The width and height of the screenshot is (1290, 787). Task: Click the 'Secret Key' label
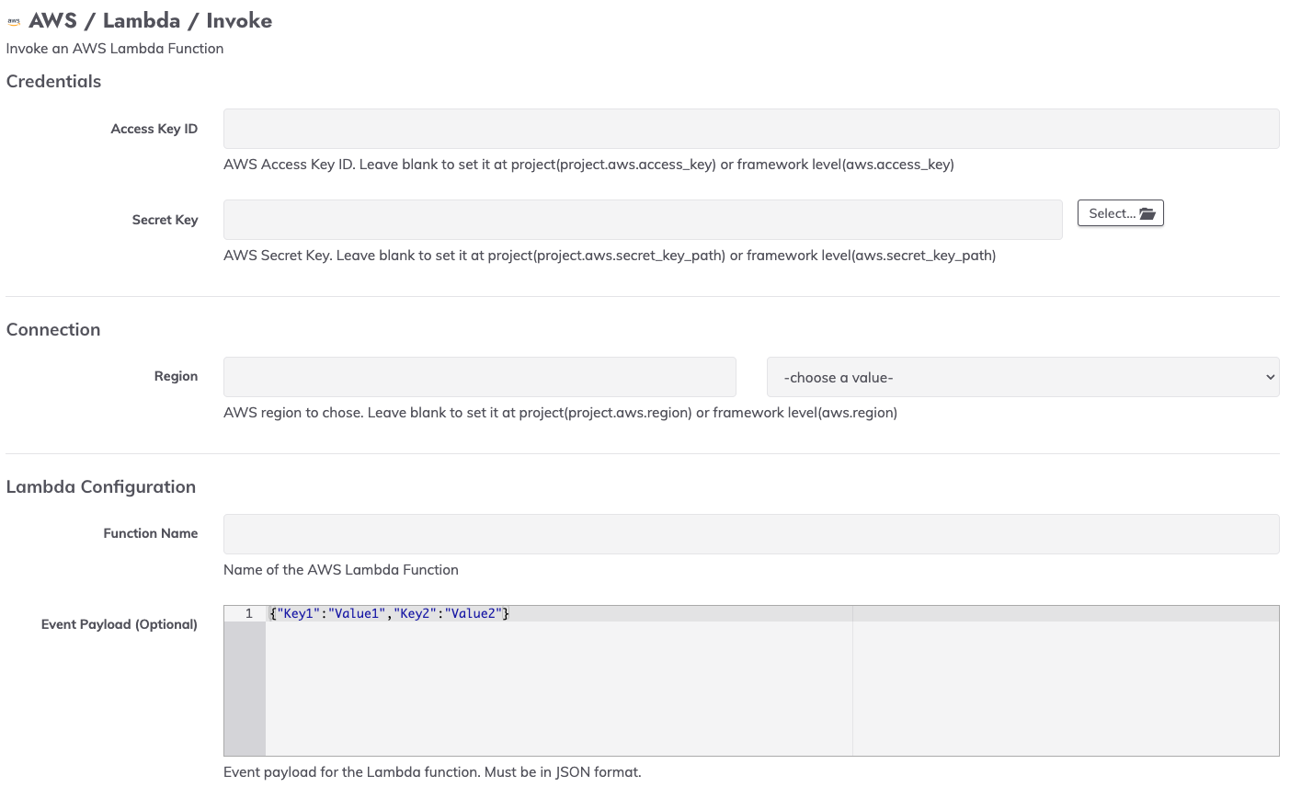166,220
